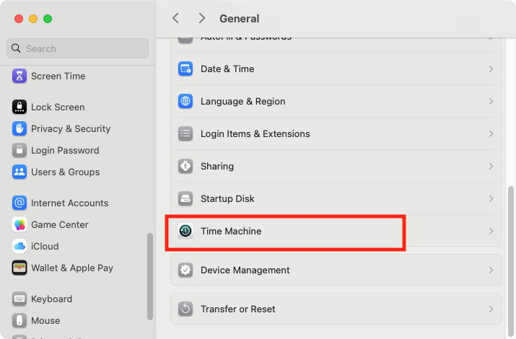Go back with the left arrow button
This screenshot has width=516, height=339.
click(176, 18)
